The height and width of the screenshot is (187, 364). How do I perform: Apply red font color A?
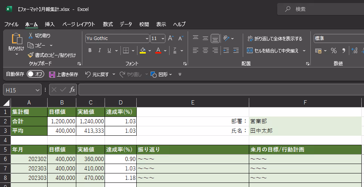(158, 51)
